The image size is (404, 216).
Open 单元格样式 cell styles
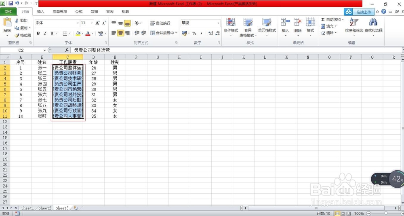pos(267,28)
